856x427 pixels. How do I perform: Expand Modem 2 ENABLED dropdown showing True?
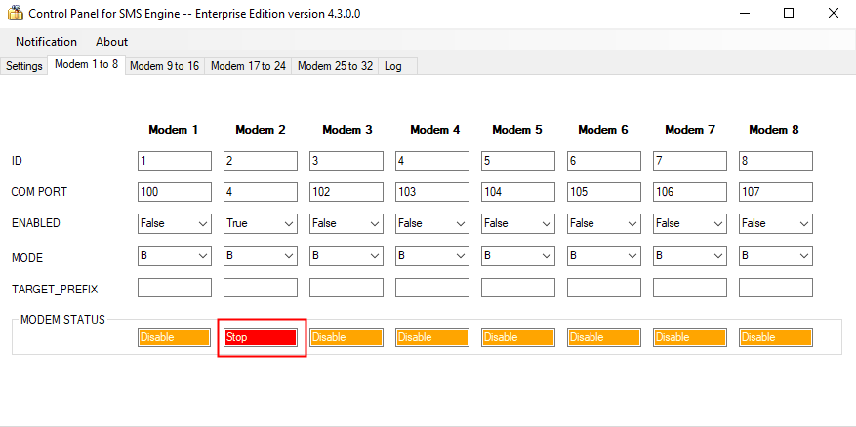(261, 224)
